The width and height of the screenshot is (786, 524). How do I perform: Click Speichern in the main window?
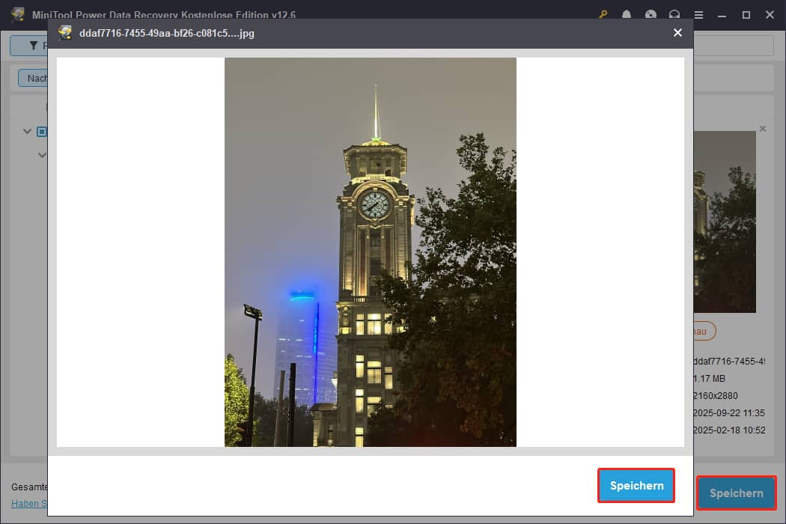point(736,493)
